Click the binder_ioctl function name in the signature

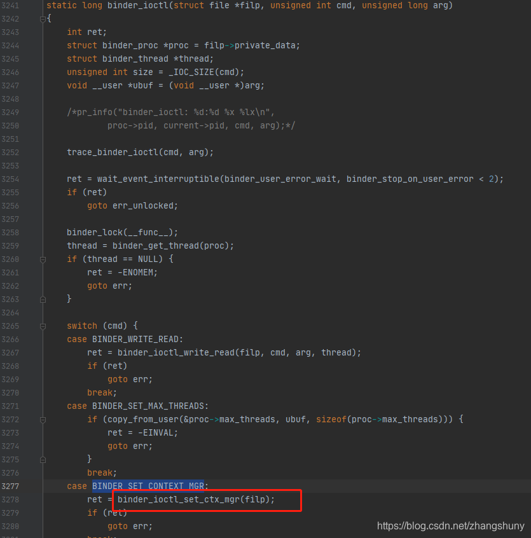pyautogui.click(x=137, y=6)
